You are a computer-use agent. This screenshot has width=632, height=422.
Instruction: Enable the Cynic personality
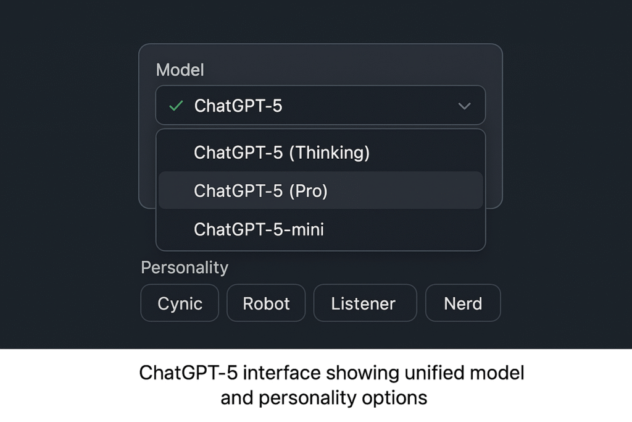coord(180,303)
